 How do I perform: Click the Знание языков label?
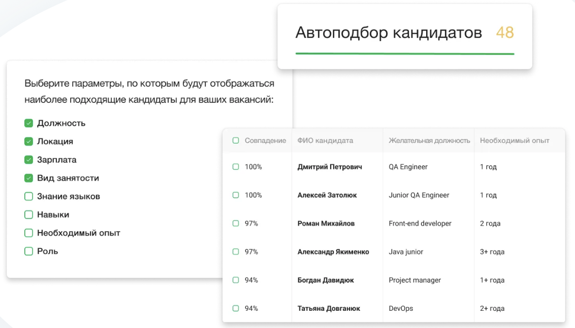pyautogui.click(x=69, y=196)
